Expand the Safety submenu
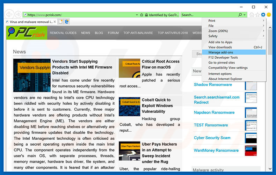This screenshot has width=276, height=175. pos(234,36)
